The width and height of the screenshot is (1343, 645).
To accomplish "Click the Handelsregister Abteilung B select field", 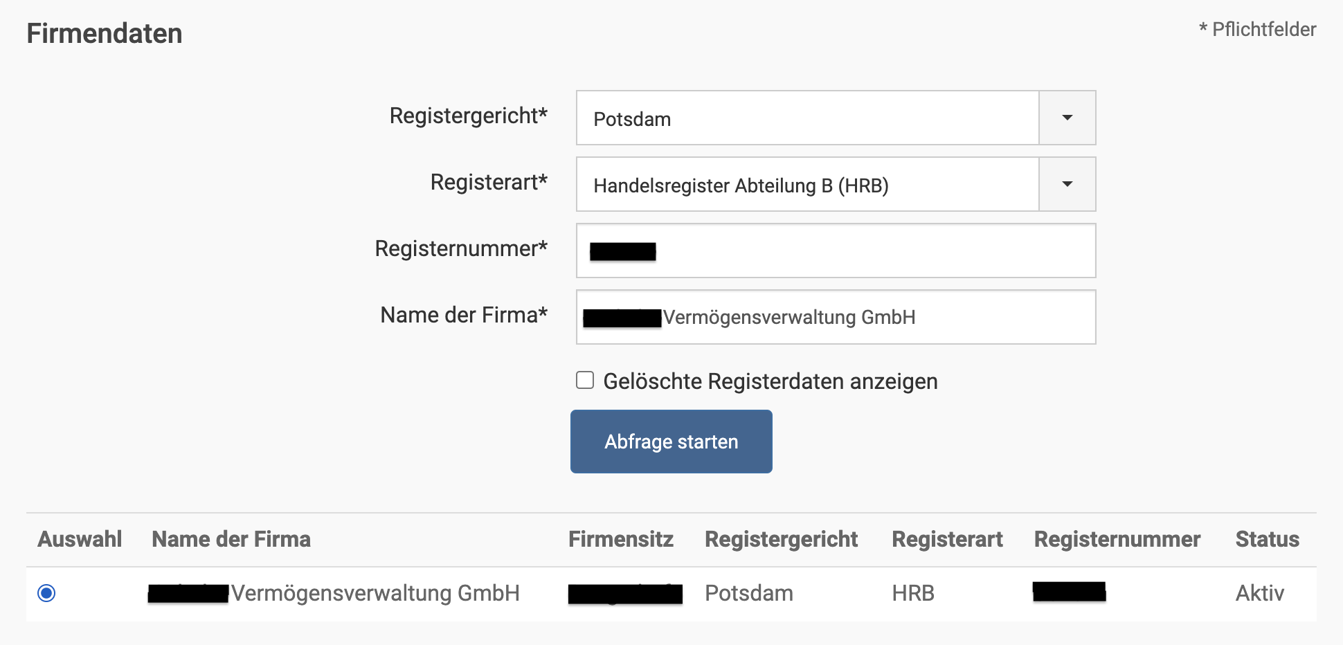I will pos(807,185).
